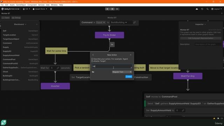Select the Move to that target location node

coord(164,68)
